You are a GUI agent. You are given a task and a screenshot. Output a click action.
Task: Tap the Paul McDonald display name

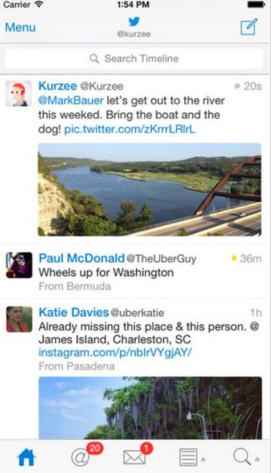82,258
